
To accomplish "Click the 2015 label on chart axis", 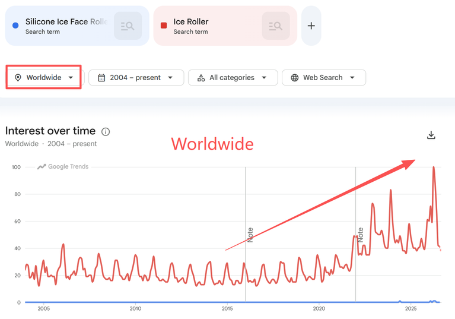I will click(x=227, y=308).
